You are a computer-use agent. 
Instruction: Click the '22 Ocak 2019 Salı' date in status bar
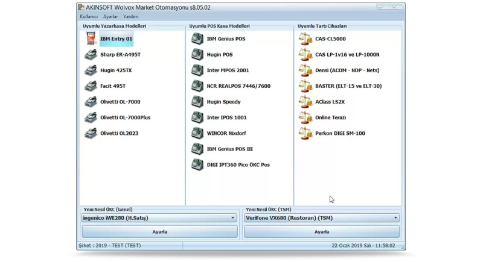(x=353, y=245)
